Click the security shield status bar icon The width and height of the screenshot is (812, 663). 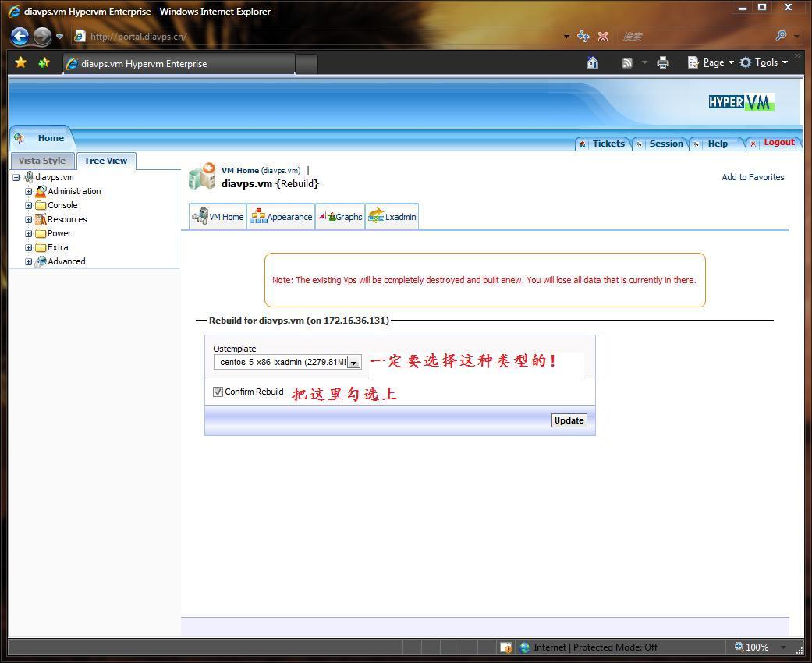506,647
